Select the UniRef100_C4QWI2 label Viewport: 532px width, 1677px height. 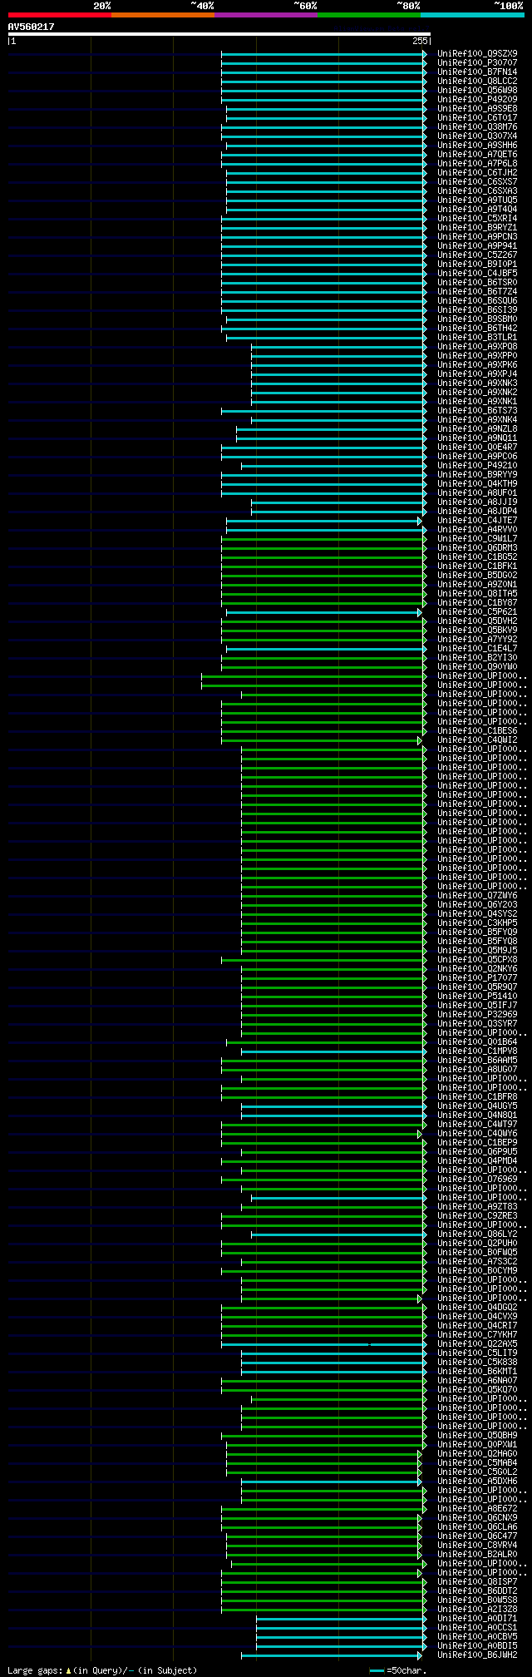(477, 740)
